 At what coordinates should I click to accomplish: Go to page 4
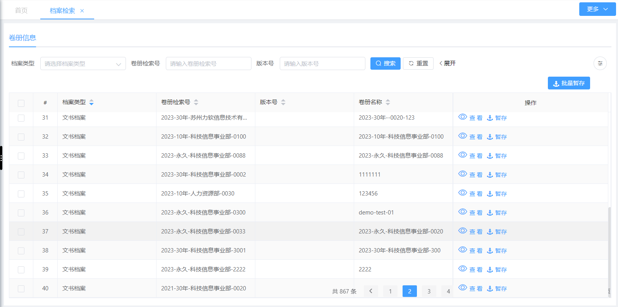coord(448,291)
